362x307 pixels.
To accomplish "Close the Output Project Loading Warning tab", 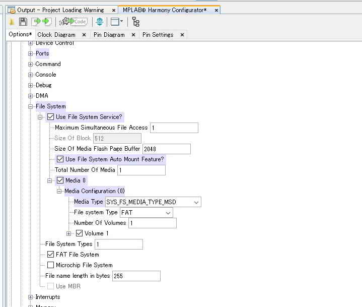I will click(114, 10).
